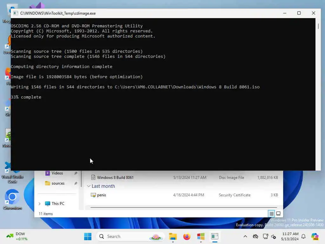325x244 pixels.
Task: Open the Chromium desktop shortcut
Action: [12, 199]
